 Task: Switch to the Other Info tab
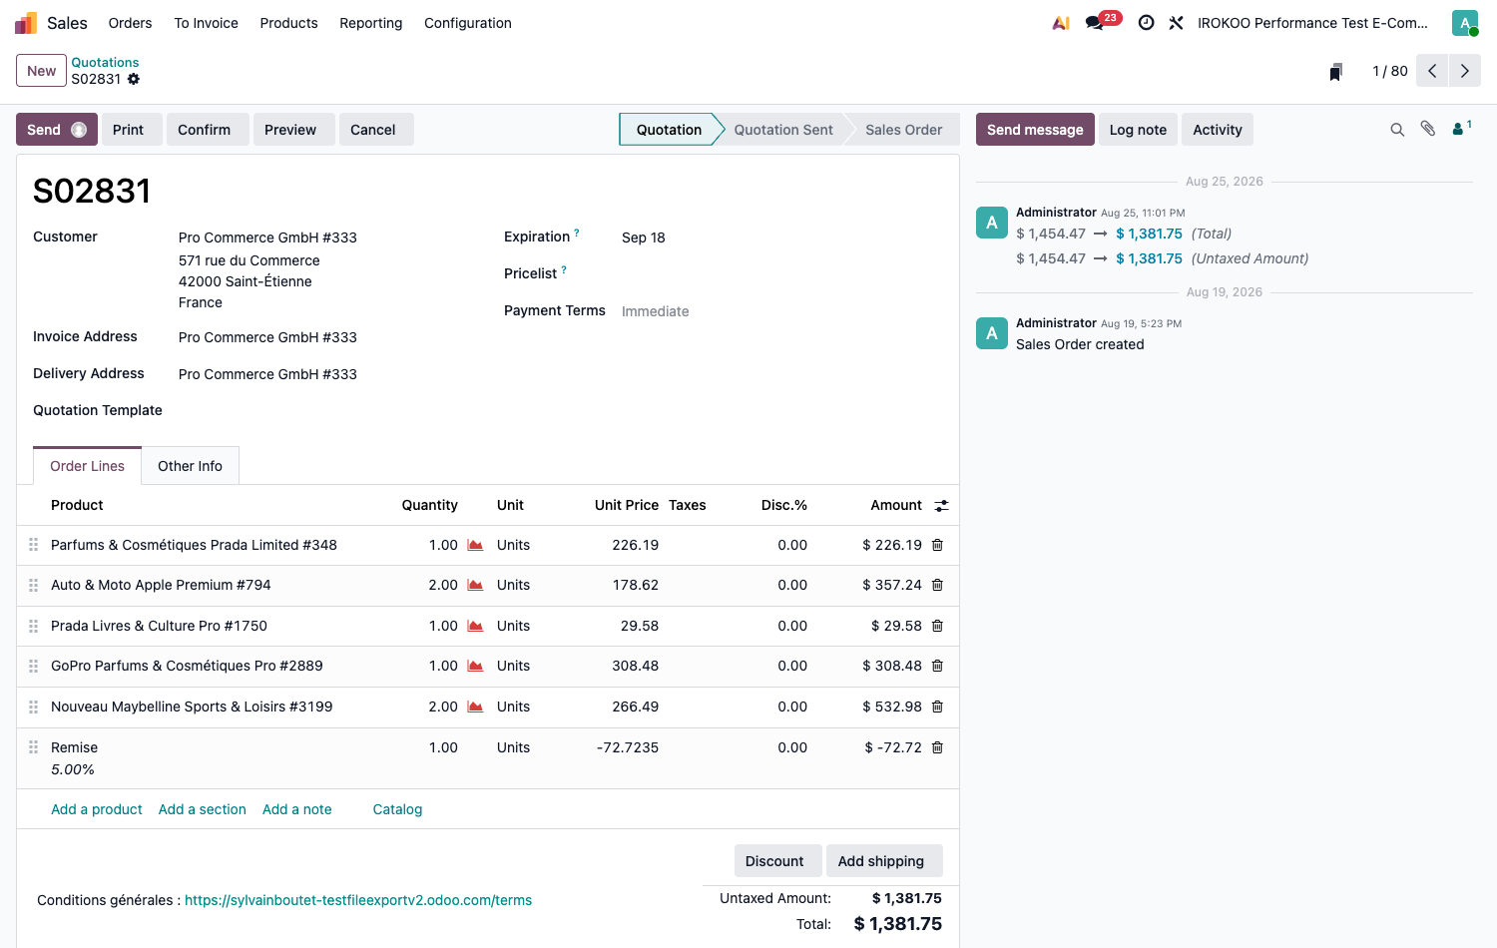coord(190,466)
